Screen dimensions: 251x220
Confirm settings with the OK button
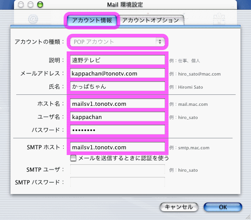pos(223,207)
